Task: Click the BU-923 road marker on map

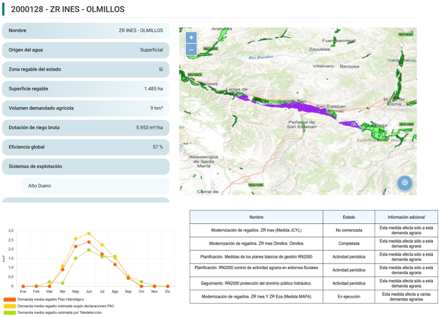Action: point(195,74)
